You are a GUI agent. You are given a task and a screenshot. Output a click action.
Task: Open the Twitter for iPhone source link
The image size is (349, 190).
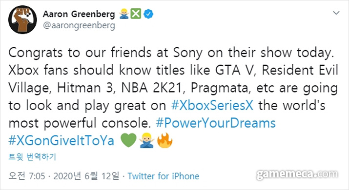[164, 176]
